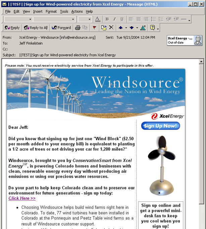Open the Tools menu

(x=64, y=11)
